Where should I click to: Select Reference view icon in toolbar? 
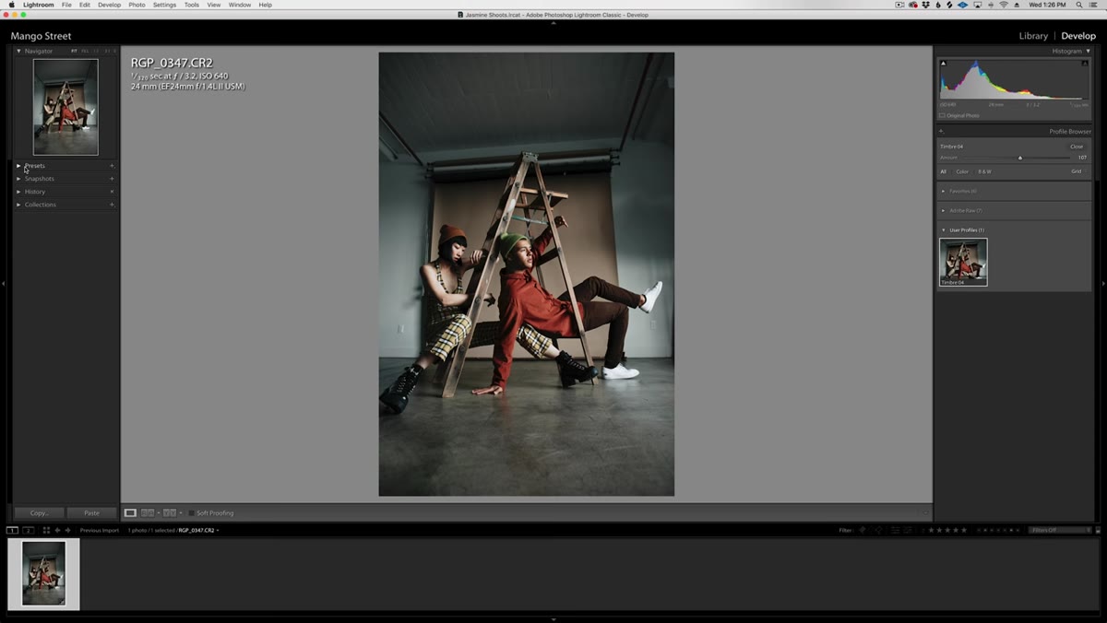click(x=148, y=512)
